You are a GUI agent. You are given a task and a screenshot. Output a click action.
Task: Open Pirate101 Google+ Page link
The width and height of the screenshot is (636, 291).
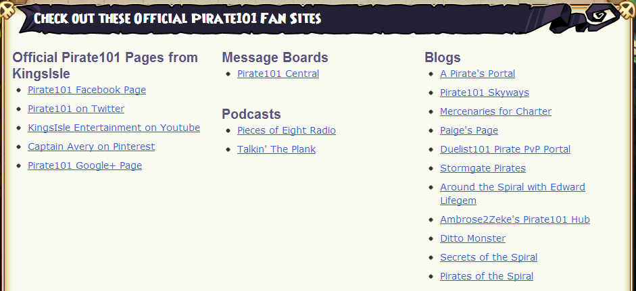pos(84,166)
